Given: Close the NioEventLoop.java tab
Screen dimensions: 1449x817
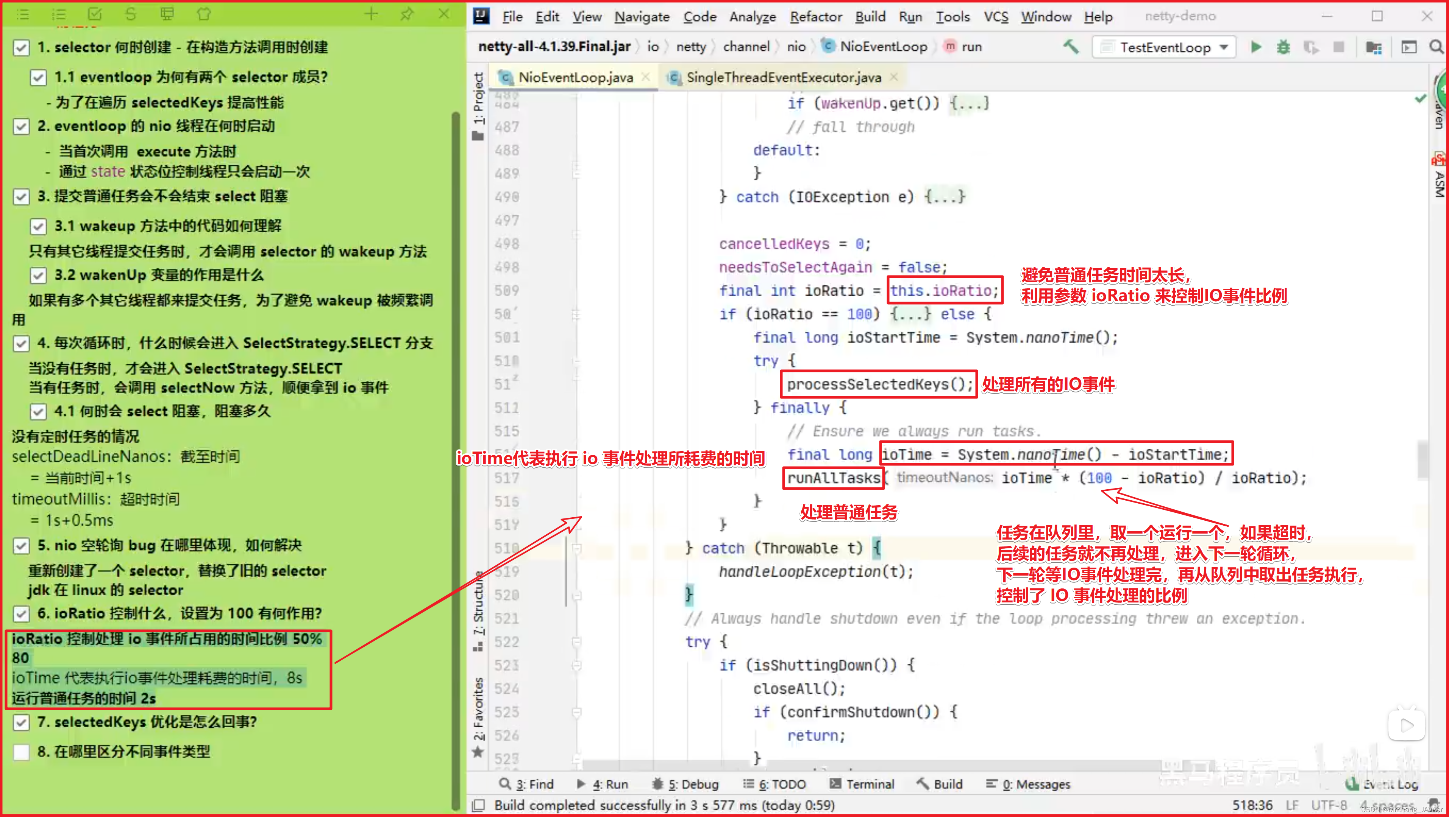Looking at the screenshot, I should click(x=646, y=77).
